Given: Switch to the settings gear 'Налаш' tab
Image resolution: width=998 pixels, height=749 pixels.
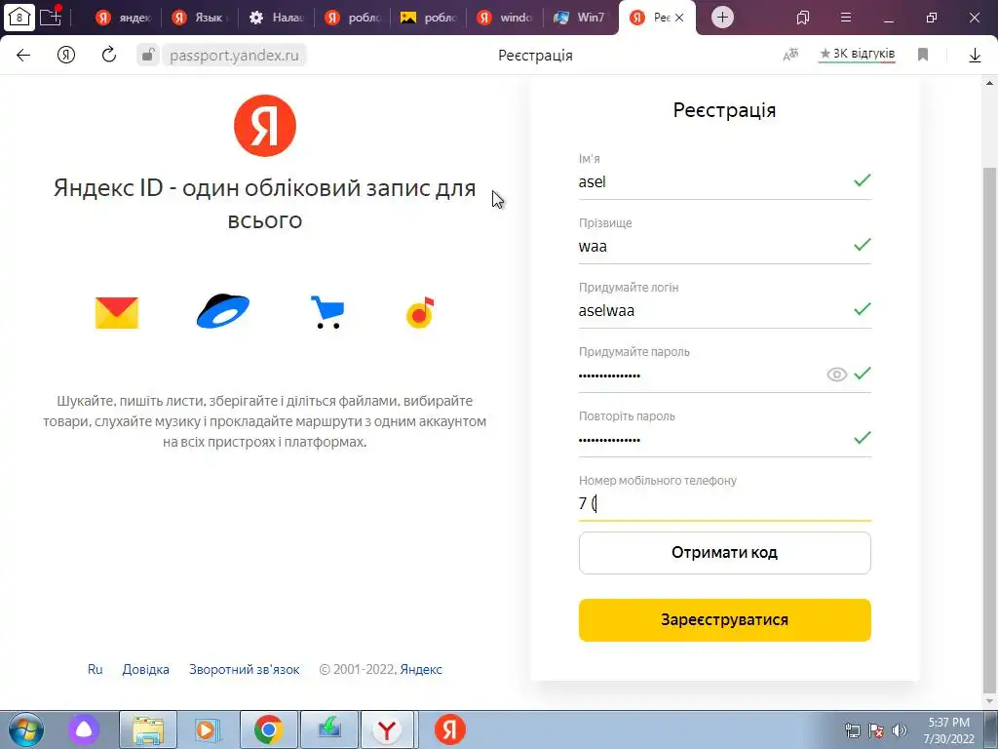Looking at the screenshot, I should [x=276, y=18].
